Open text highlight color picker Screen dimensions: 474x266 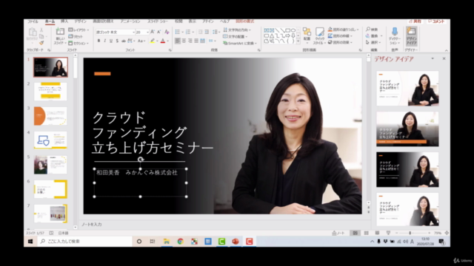pyautogui.click(x=158, y=41)
